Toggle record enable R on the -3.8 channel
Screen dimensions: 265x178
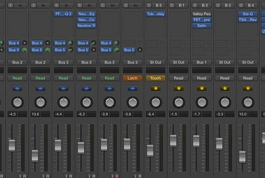140,176
